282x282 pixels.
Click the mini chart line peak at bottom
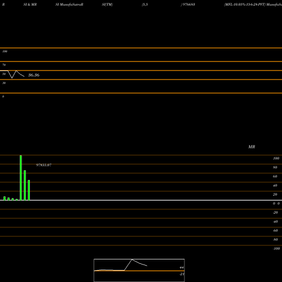(132, 259)
